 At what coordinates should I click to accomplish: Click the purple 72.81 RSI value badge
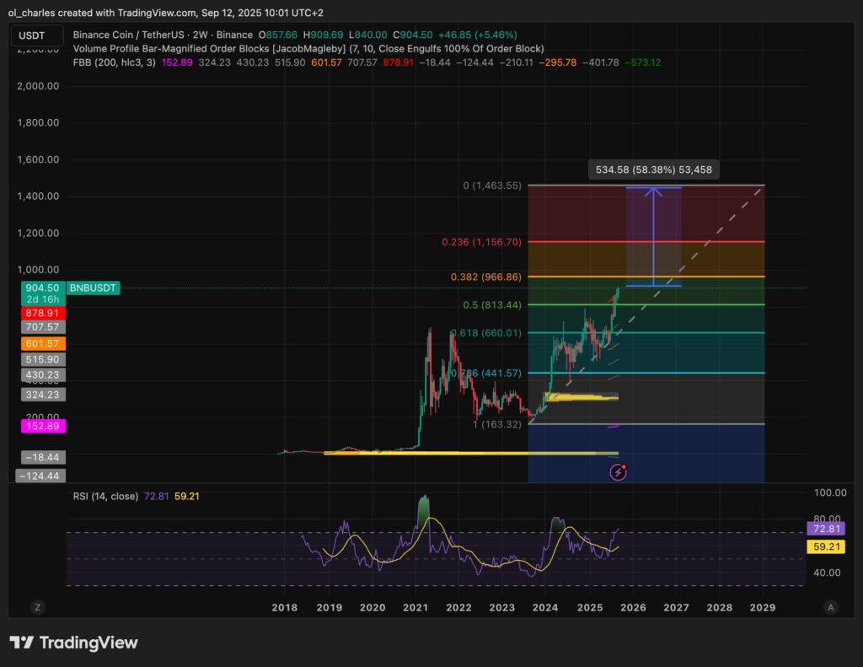[x=824, y=528]
